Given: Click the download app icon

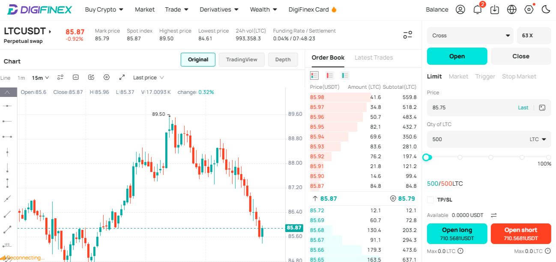Looking at the screenshot, I should pos(495,9).
